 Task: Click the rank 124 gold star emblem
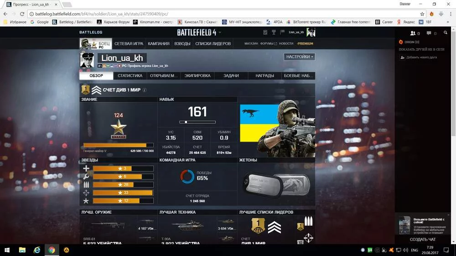tap(119, 129)
